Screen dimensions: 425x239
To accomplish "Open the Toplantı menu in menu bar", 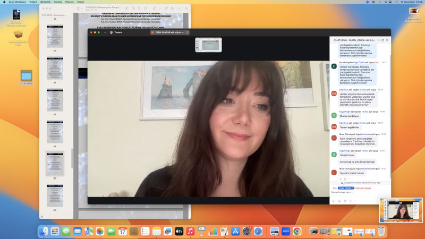I will 33,2.
